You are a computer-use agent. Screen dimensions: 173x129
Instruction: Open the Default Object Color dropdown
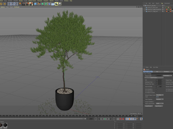click(x=160, y=95)
